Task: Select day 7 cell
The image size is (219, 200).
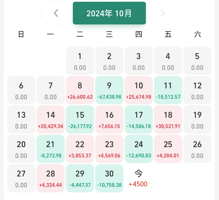Action: pyautogui.click(x=51, y=90)
